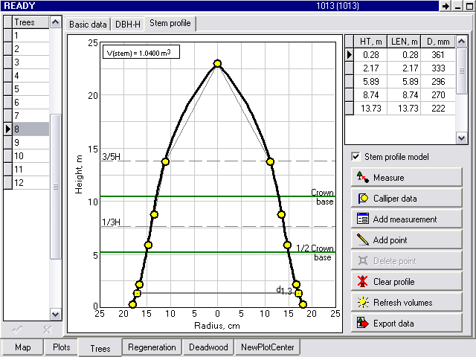Select the Stem profile tab
The width and height of the screenshot is (476, 357).
coord(170,23)
